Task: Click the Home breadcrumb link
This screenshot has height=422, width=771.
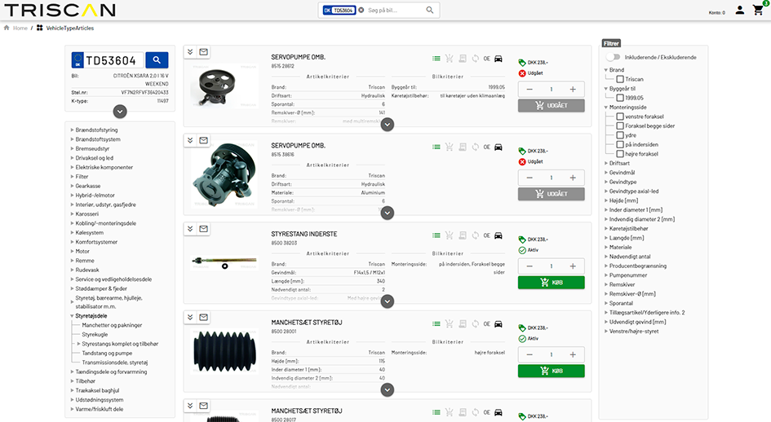Action: pyautogui.click(x=20, y=28)
